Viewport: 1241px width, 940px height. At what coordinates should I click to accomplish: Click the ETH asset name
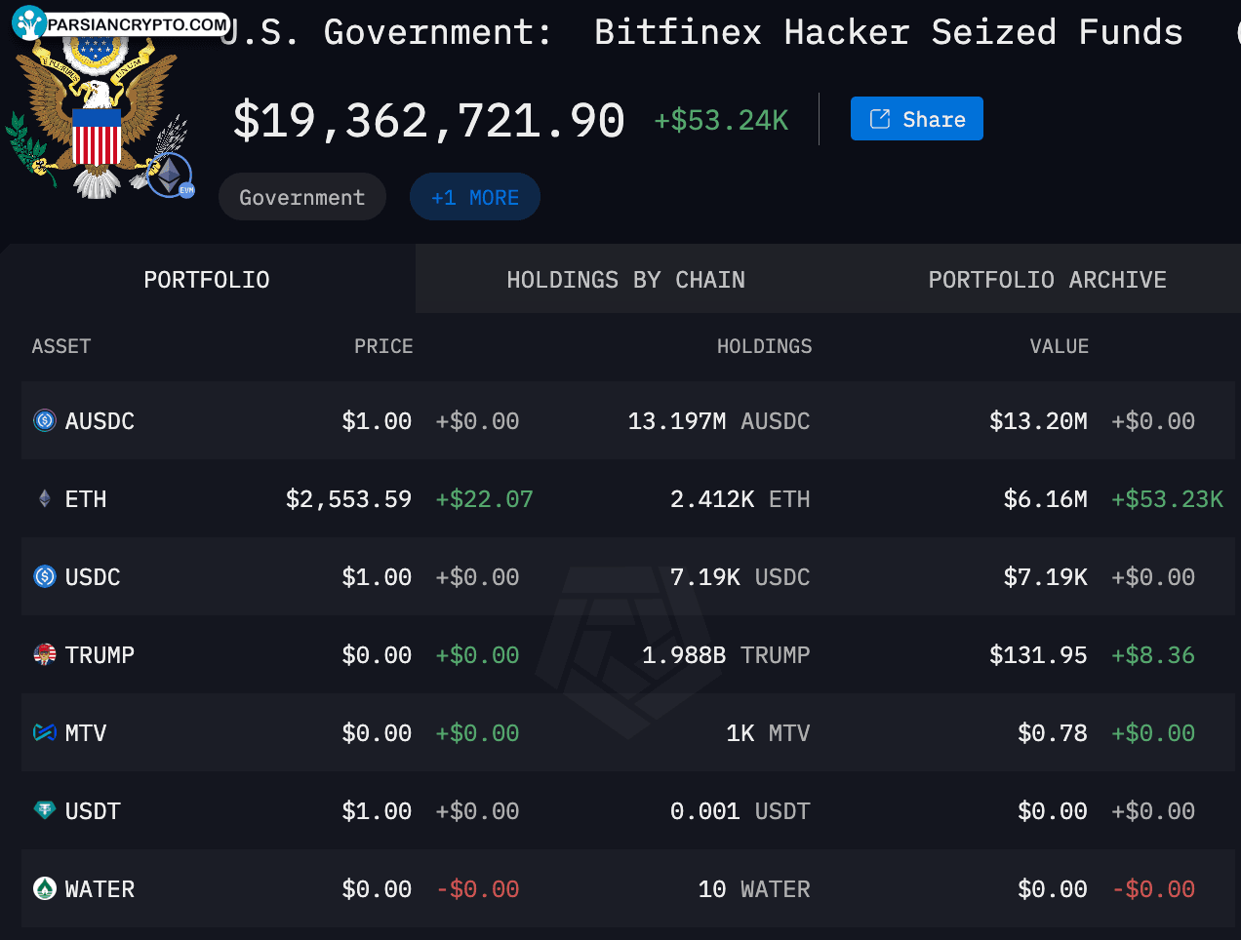86,499
